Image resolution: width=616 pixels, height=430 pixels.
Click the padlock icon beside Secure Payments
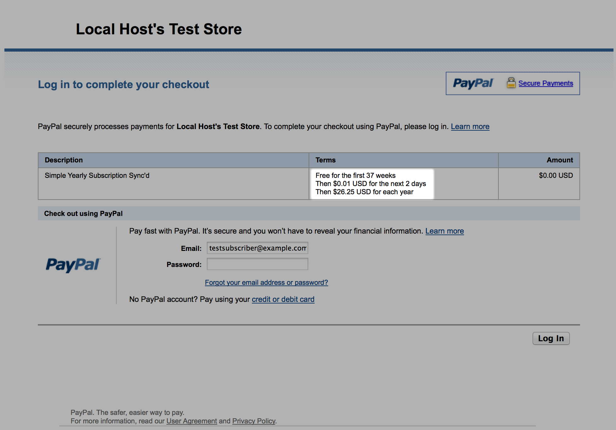(511, 83)
